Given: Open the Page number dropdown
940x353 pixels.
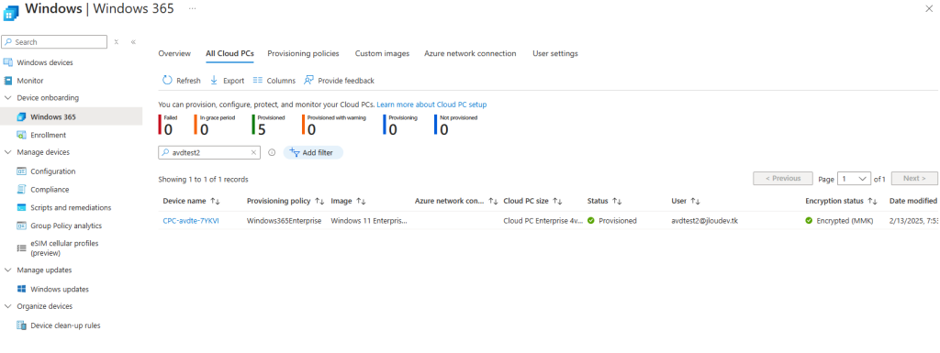Looking at the screenshot, I should (x=855, y=178).
